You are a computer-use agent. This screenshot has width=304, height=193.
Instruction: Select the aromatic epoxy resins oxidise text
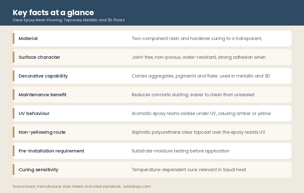201,113
